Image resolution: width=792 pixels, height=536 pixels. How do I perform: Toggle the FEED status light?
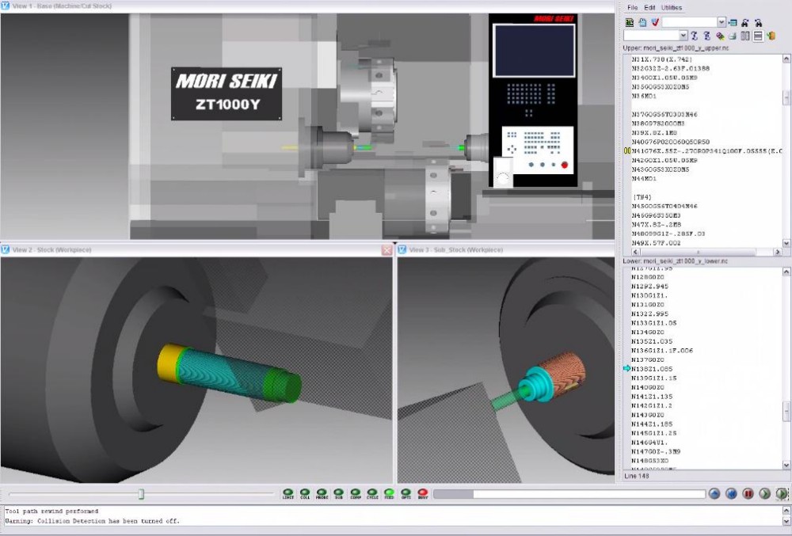click(389, 493)
